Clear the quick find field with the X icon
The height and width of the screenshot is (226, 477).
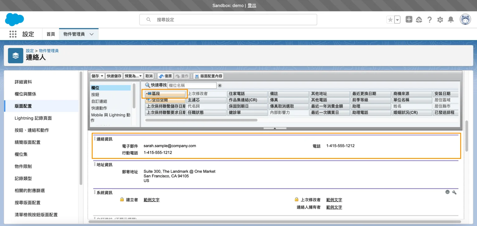(220, 85)
